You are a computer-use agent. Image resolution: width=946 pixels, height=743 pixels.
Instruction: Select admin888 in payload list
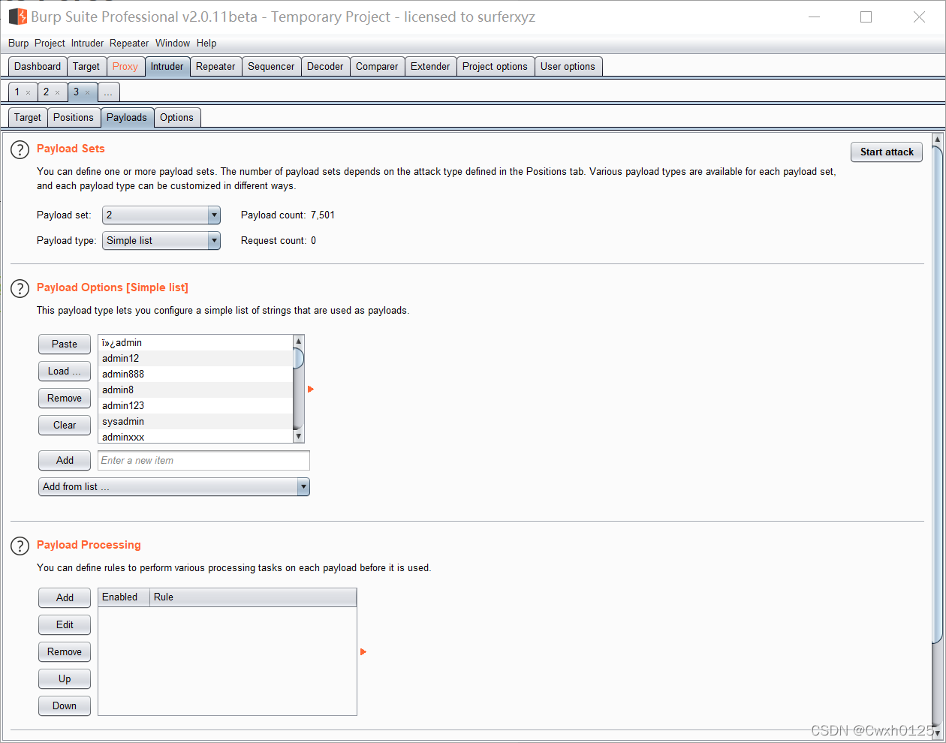(195, 375)
